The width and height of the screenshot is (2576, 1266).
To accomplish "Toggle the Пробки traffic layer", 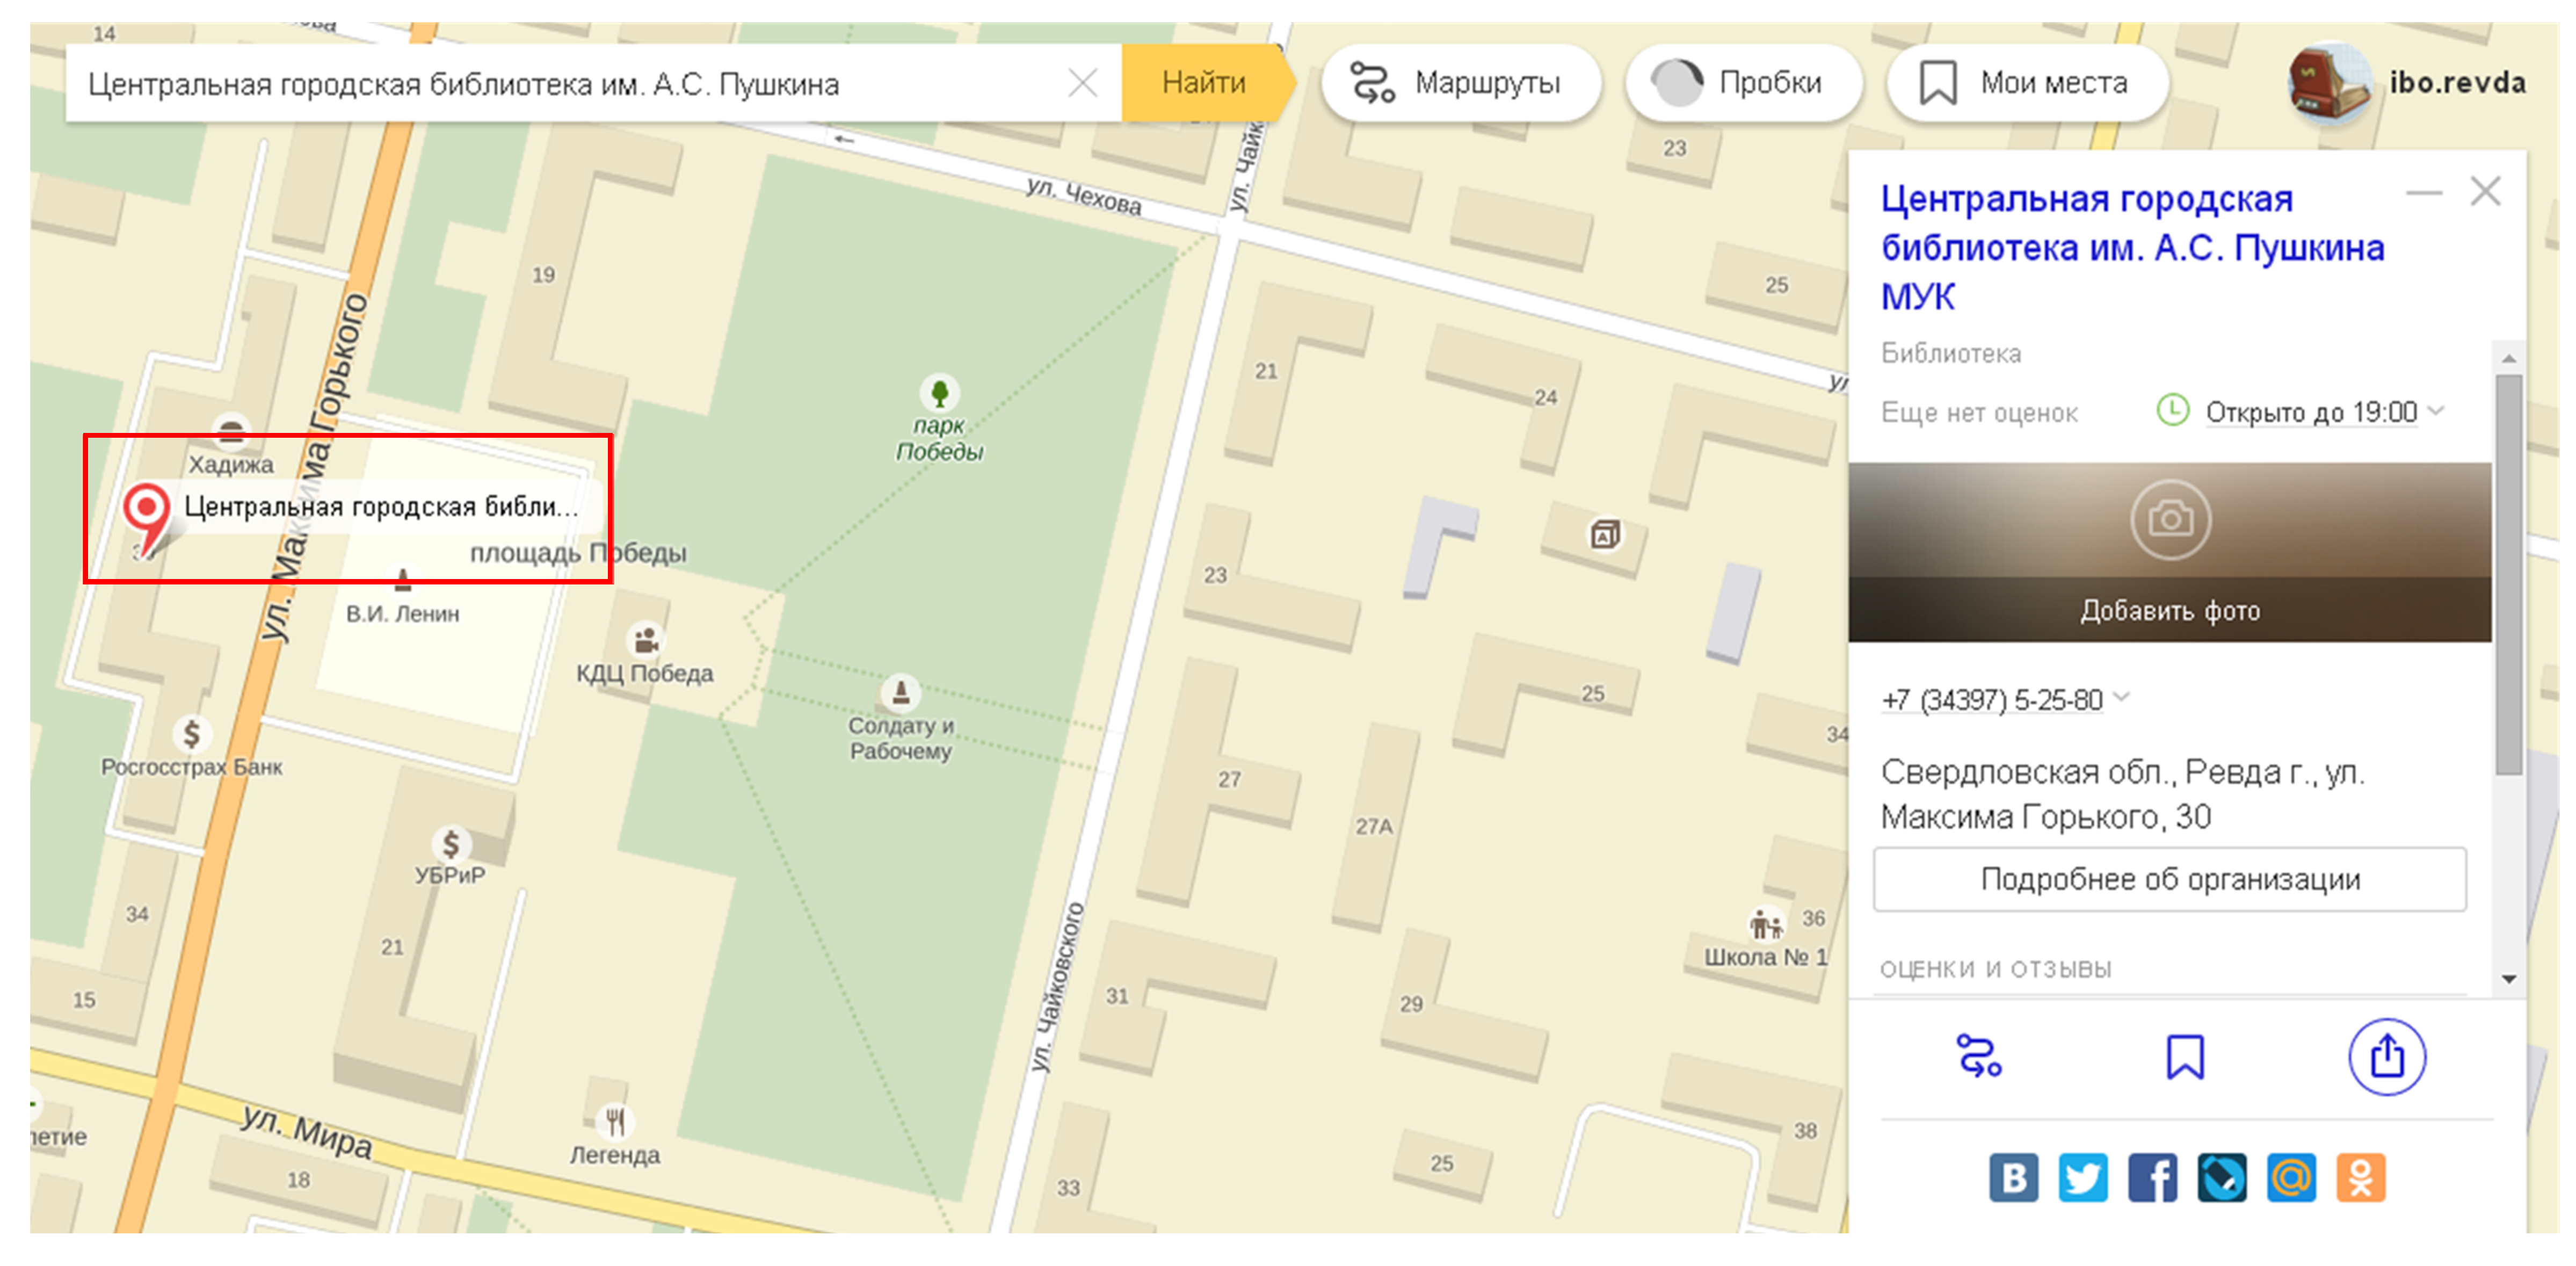I will tap(1744, 82).
